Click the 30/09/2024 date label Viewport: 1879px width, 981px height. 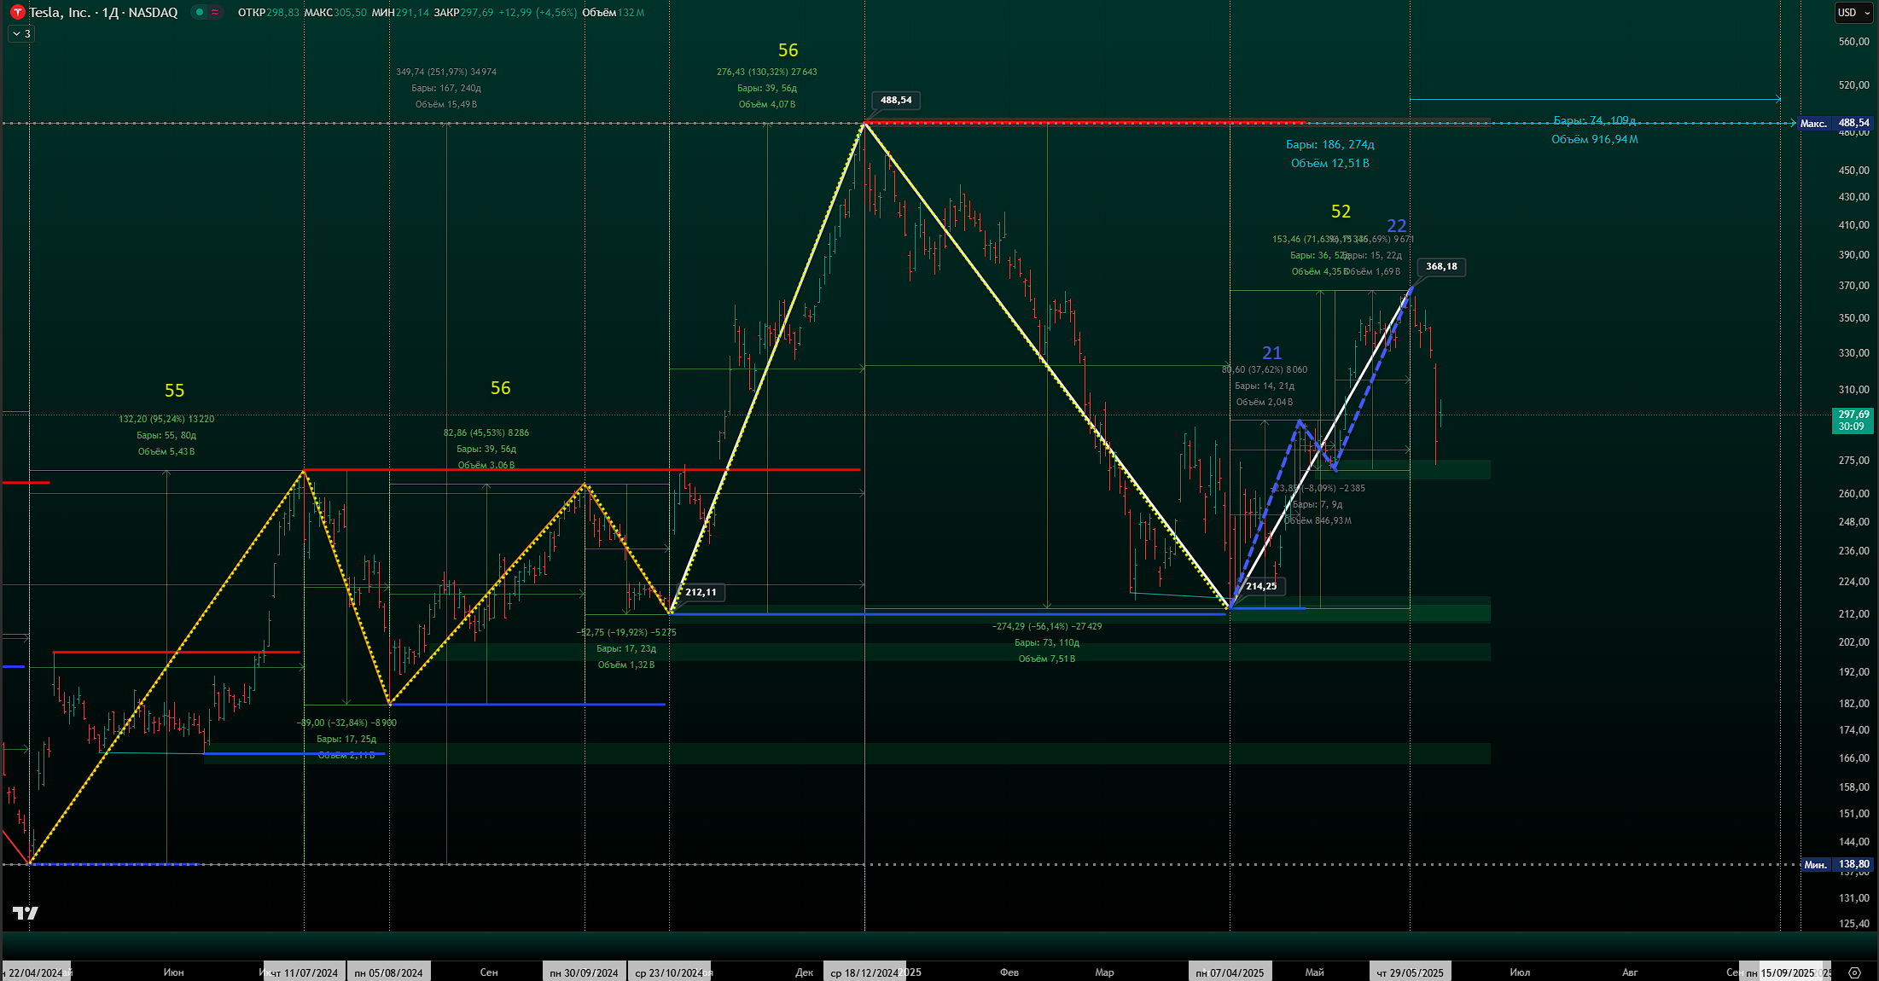pyautogui.click(x=584, y=972)
